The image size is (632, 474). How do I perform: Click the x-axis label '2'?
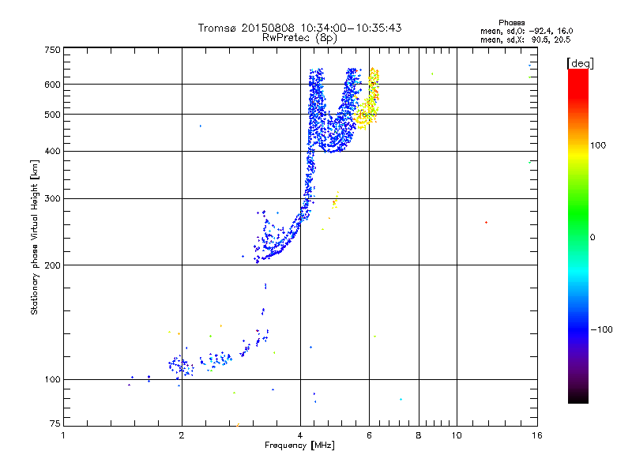tap(182, 435)
